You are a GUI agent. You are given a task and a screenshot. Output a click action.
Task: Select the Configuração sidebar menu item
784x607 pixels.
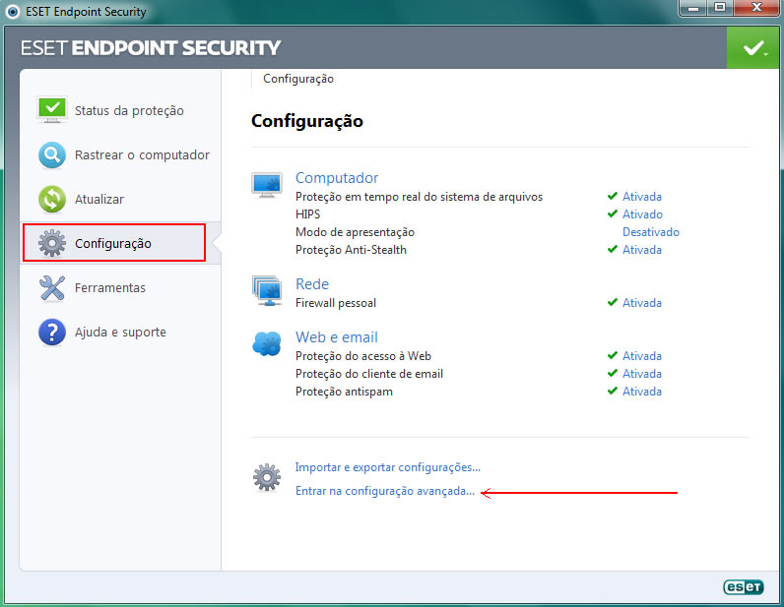113,243
